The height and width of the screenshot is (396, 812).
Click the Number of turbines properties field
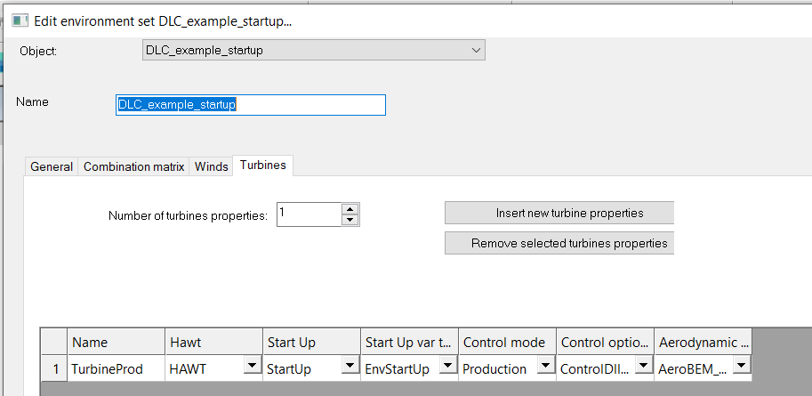308,214
